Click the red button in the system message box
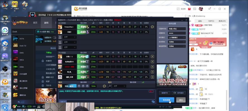 [151, 91]
